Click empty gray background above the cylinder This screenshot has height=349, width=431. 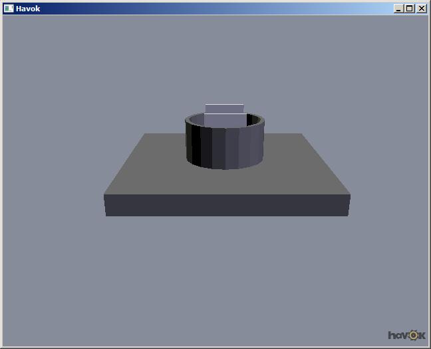pyautogui.click(x=224, y=60)
